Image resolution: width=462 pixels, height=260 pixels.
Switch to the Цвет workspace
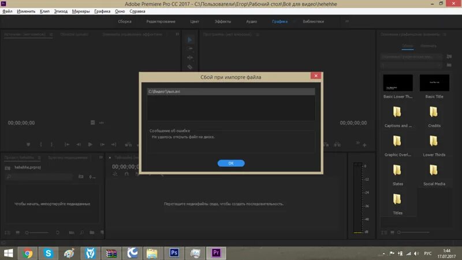[195, 21]
